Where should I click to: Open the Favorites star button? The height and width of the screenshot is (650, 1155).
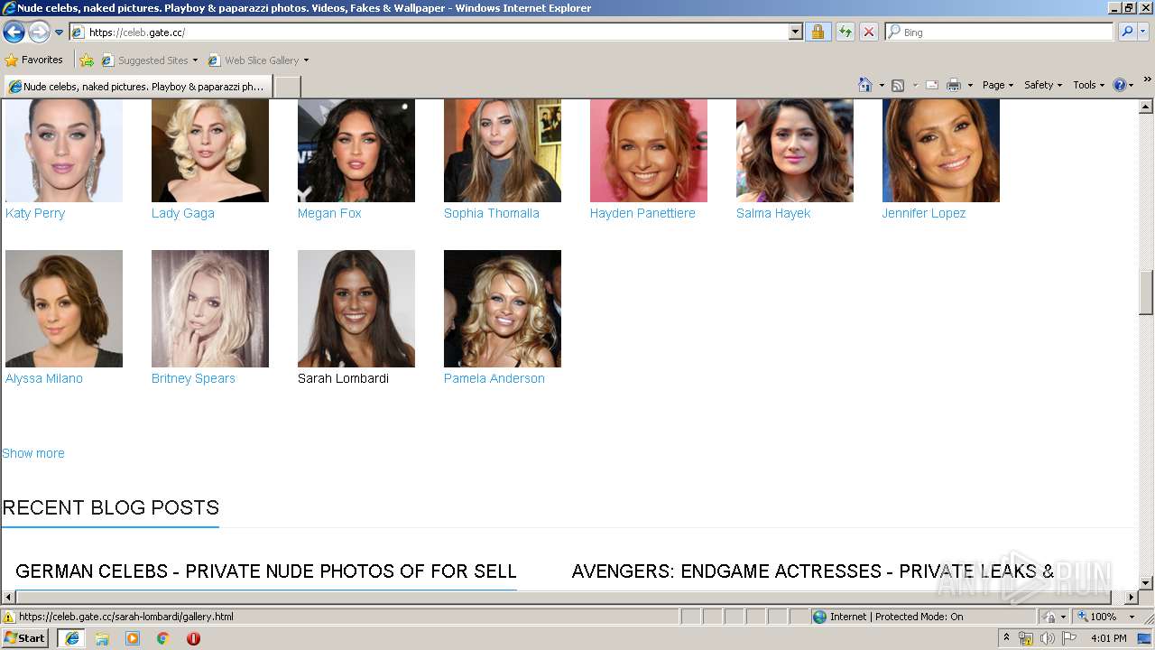(x=33, y=60)
